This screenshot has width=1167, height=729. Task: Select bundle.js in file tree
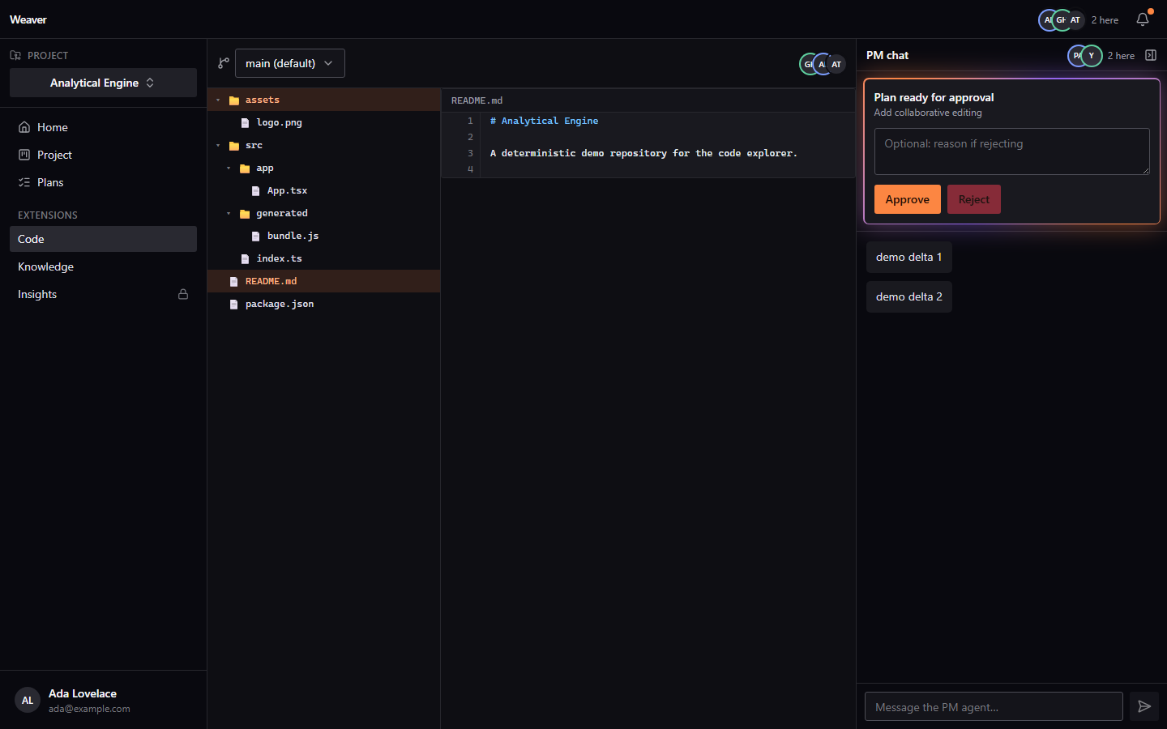(x=324, y=237)
